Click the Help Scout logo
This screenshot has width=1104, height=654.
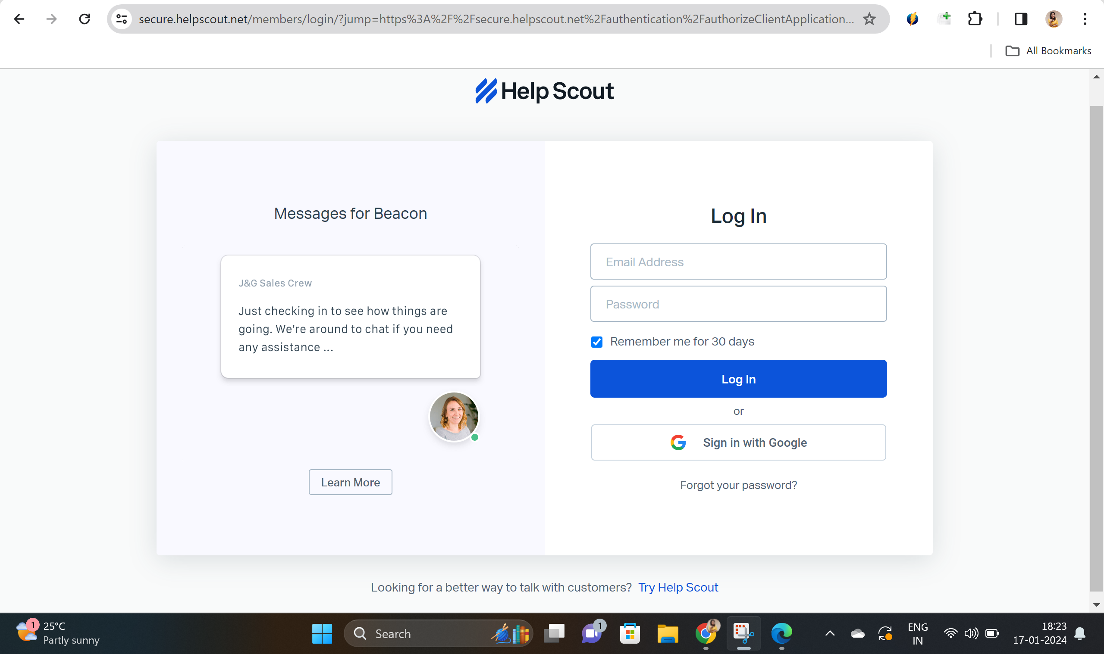[544, 91]
